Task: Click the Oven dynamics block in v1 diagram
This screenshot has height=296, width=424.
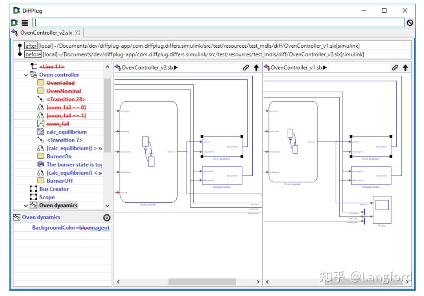Action: point(371,147)
